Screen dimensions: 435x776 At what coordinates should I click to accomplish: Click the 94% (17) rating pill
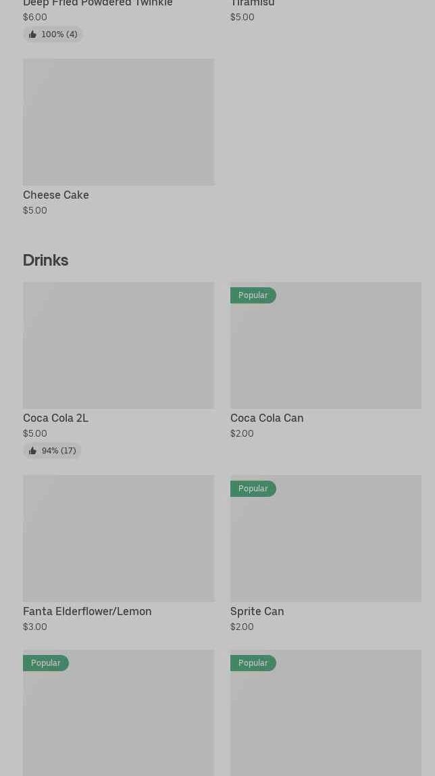point(53,451)
